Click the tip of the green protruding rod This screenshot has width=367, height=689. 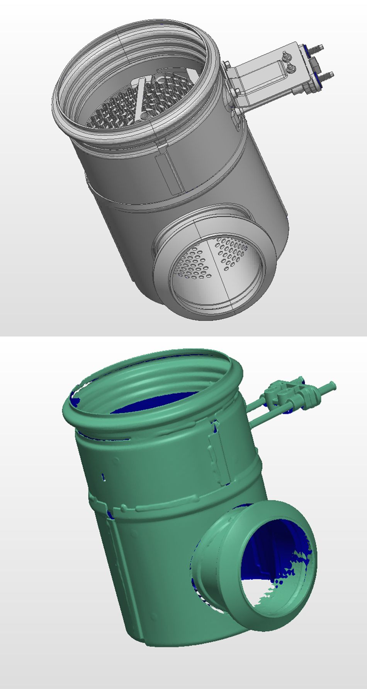coord(331,386)
